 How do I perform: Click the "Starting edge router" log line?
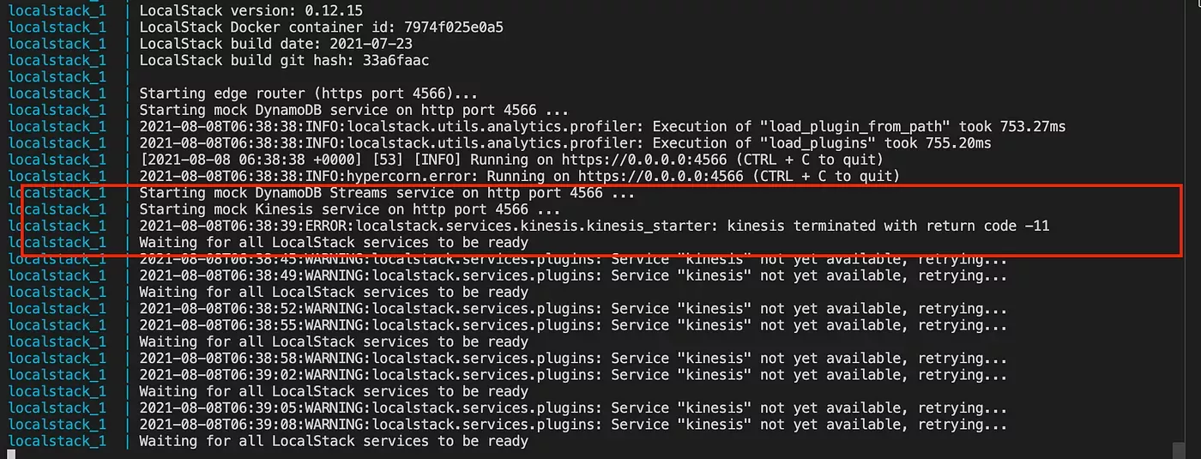pos(308,94)
